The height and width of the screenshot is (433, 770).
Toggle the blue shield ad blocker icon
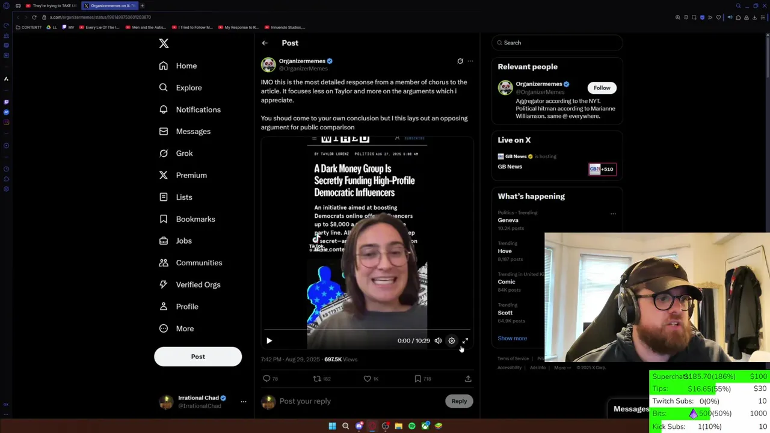point(702,17)
